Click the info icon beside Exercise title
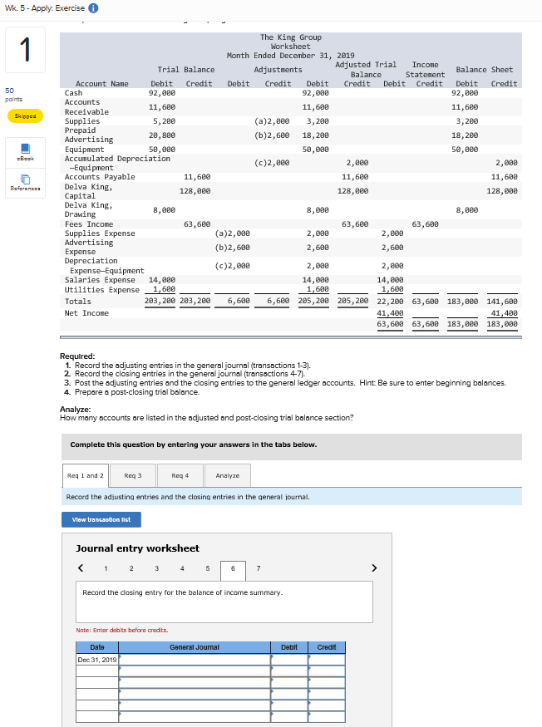The image size is (542, 727). click(x=93, y=7)
